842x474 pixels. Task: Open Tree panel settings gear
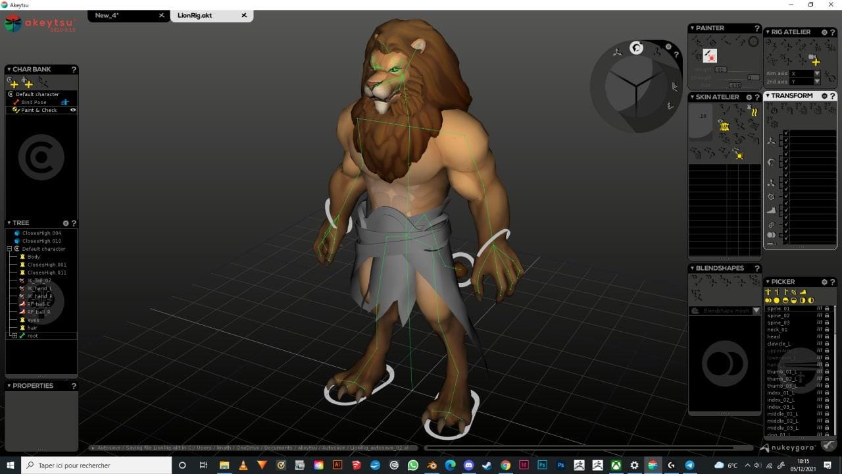coord(65,223)
